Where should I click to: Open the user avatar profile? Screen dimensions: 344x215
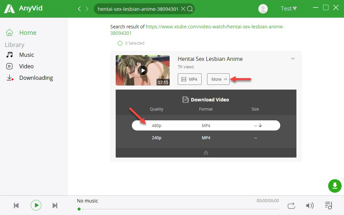[263, 9]
